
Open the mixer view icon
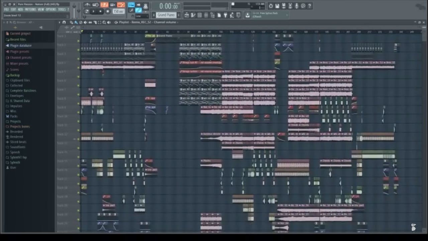click(x=206, y=15)
